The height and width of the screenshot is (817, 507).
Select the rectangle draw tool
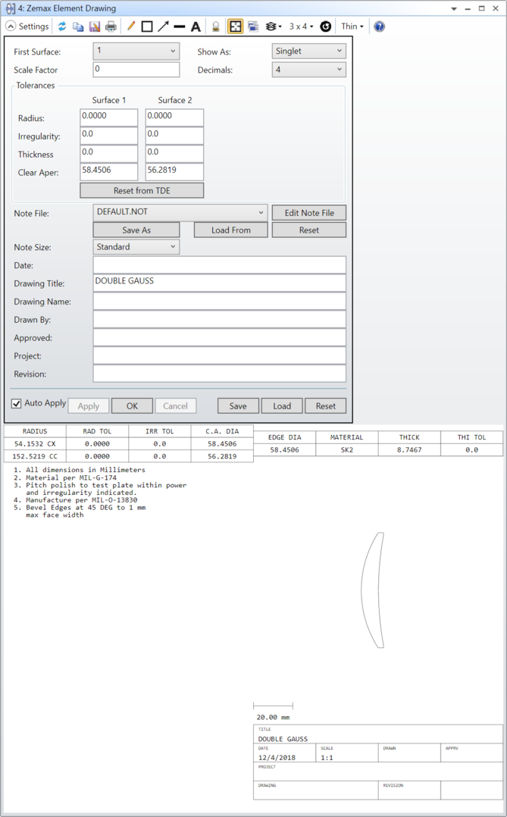click(147, 26)
